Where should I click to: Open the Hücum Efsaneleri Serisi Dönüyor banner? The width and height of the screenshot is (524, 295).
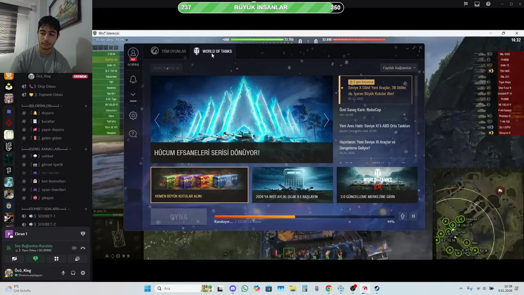(242, 119)
